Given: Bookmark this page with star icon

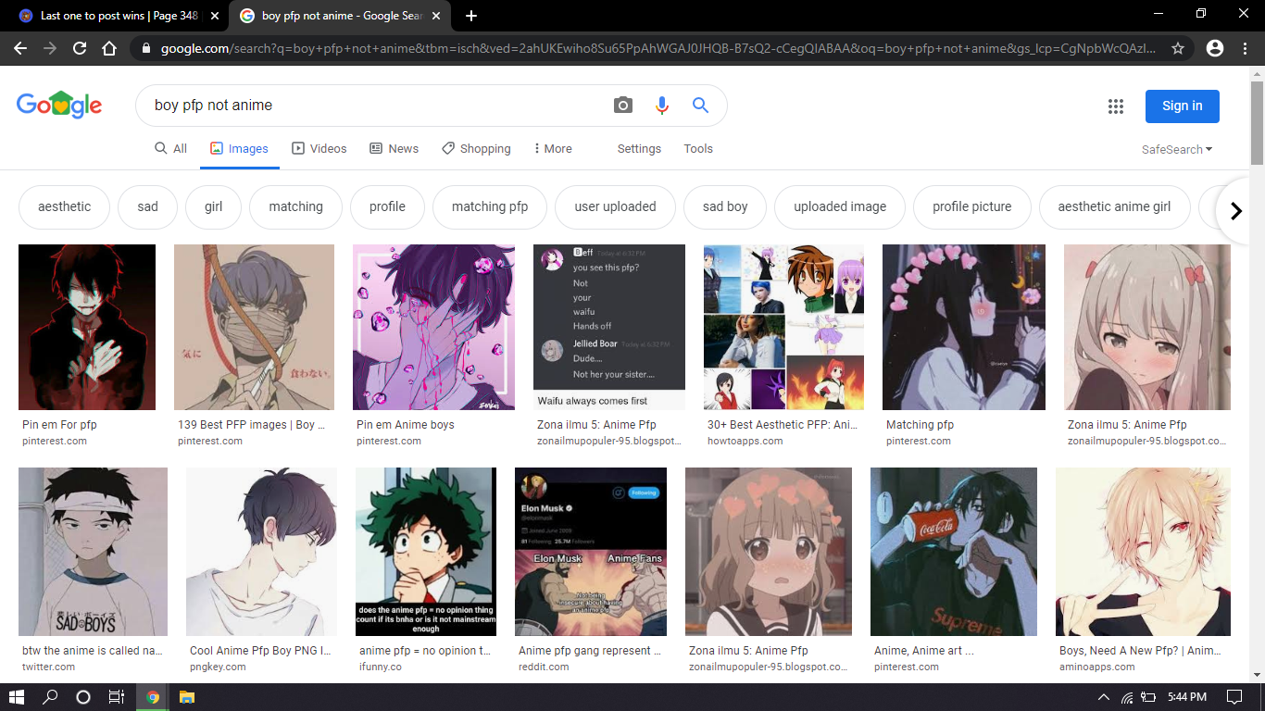Looking at the screenshot, I should [x=1178, y=48].
